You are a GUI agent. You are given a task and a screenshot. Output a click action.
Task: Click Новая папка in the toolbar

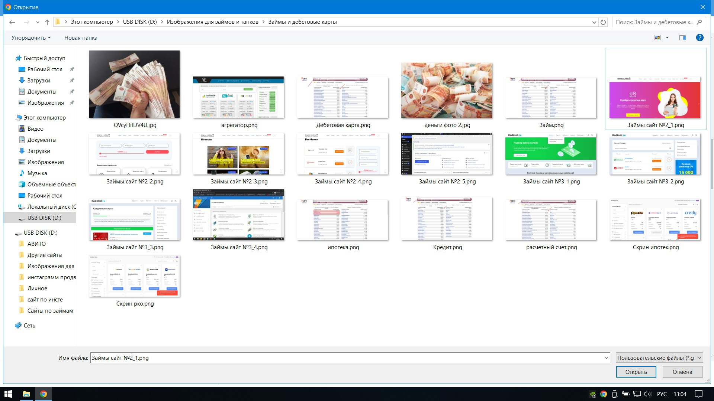click(81, 38)
